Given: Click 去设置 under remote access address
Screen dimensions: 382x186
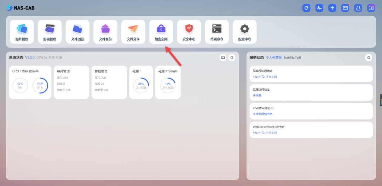Looking at the screenshot, I should coord(257,95).
